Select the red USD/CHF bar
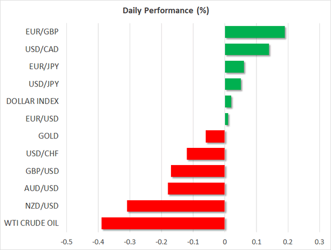This screenshot has width=331, height=250. (x=206, y=153)
